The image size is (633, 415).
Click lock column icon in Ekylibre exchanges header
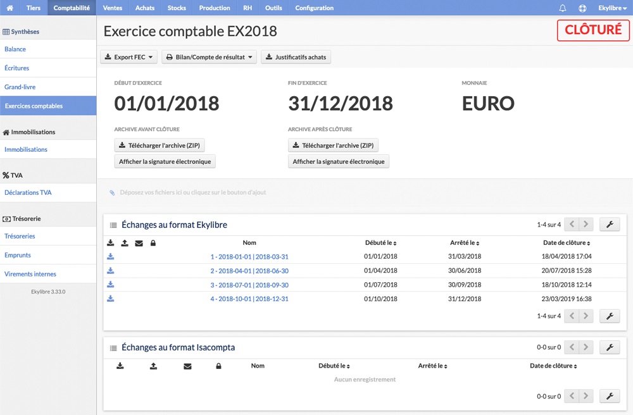tap(153, 243)
